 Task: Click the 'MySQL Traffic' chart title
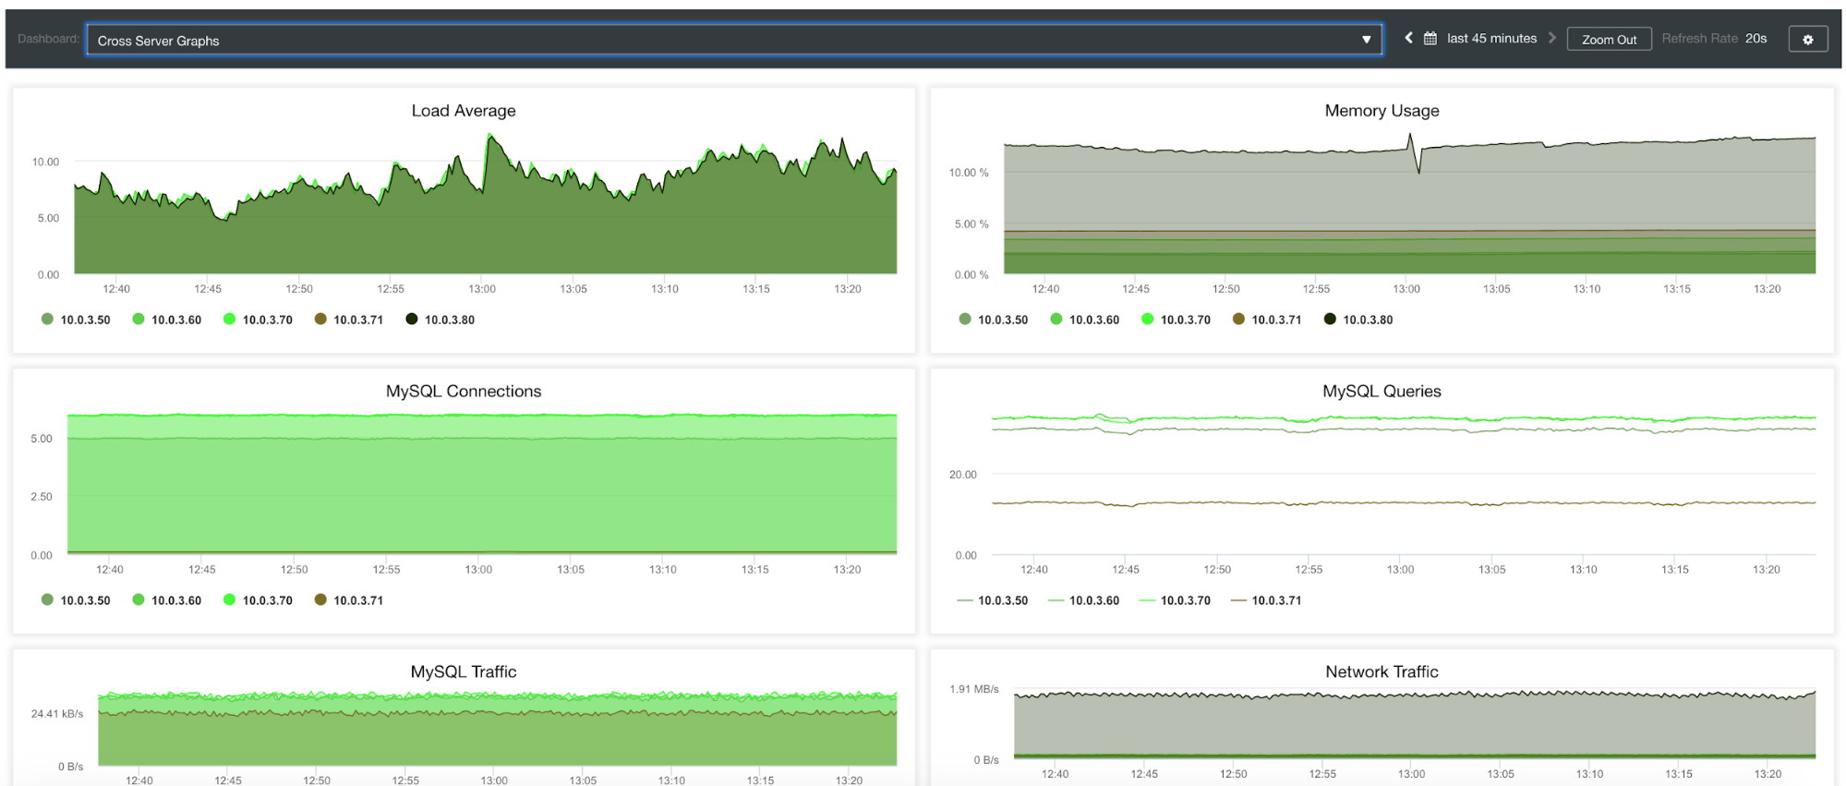[x=464, y=672]
